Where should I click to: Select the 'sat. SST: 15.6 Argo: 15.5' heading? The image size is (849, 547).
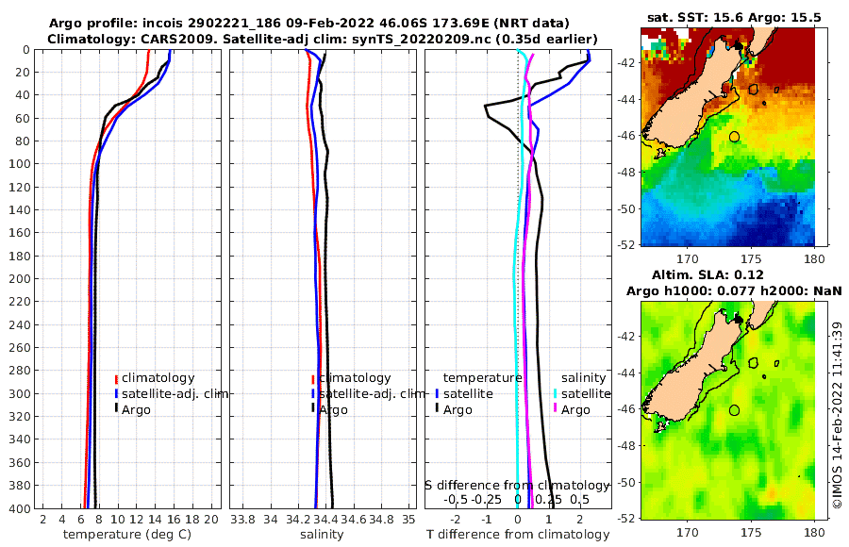point(734,18)
